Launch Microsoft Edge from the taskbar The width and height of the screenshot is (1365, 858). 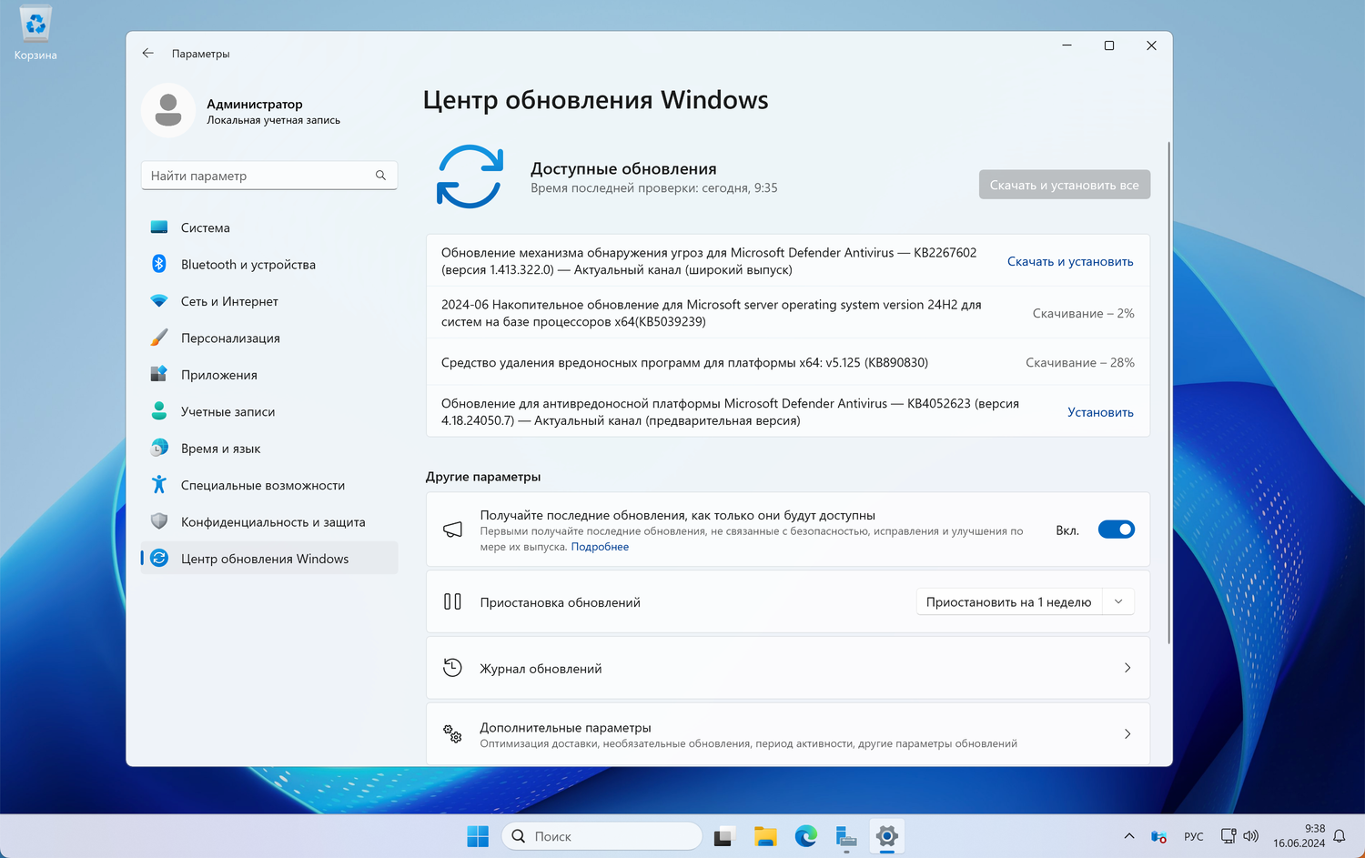[806, 836]
